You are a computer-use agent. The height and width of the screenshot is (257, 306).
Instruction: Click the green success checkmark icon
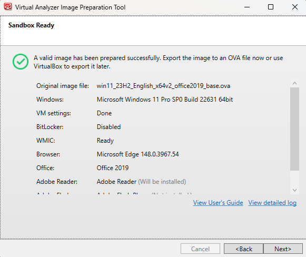tap(21, 62)
